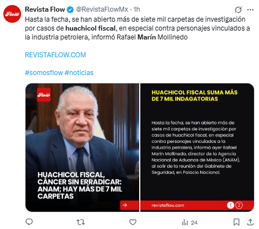The height and width of the screenshot is (229, 259).
Task: Open the #noticias hashtag
Action: (x=79, y=73)
